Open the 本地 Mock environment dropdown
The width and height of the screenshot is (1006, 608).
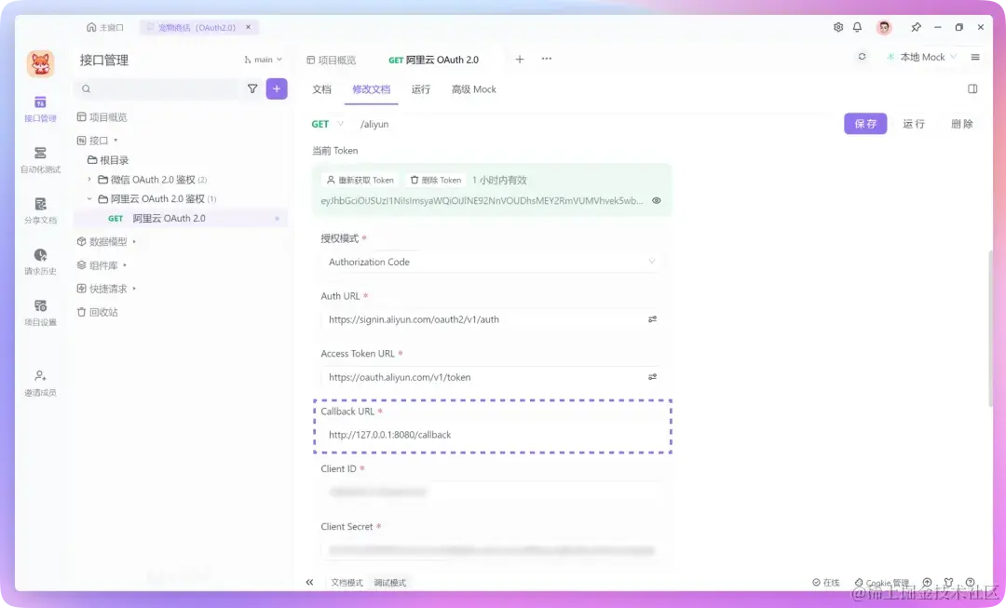tap(922, 57)
